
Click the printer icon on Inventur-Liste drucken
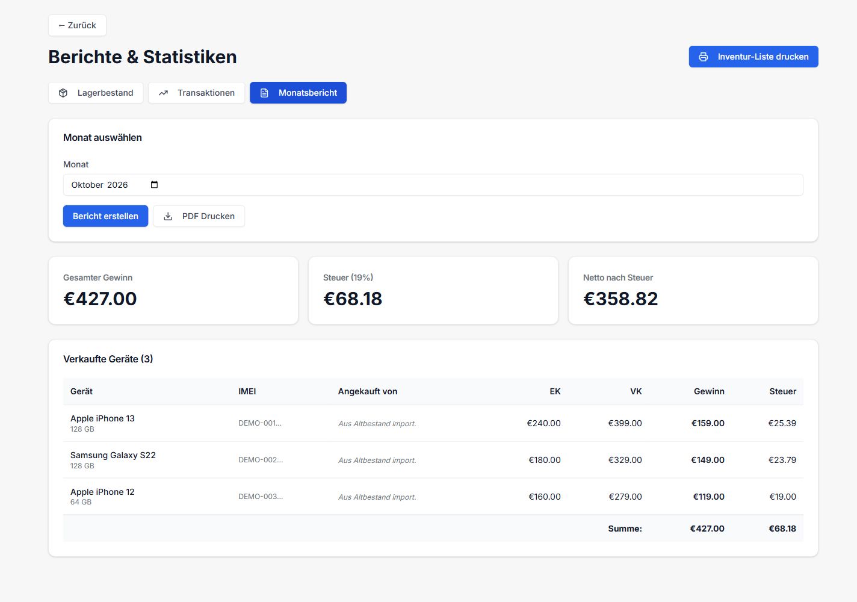tap(703, 57)
